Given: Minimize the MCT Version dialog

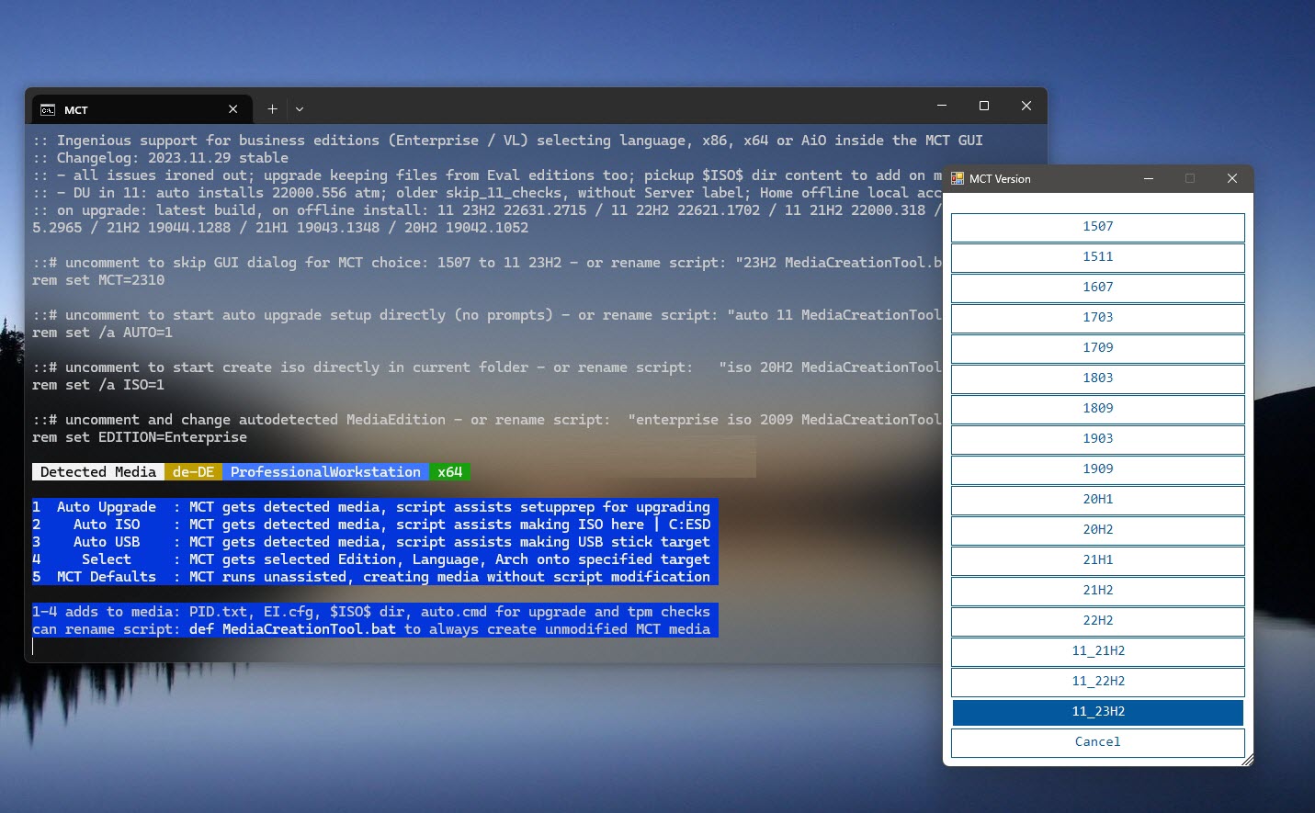Looking at the screenshot, I should tap(1148, 178).
